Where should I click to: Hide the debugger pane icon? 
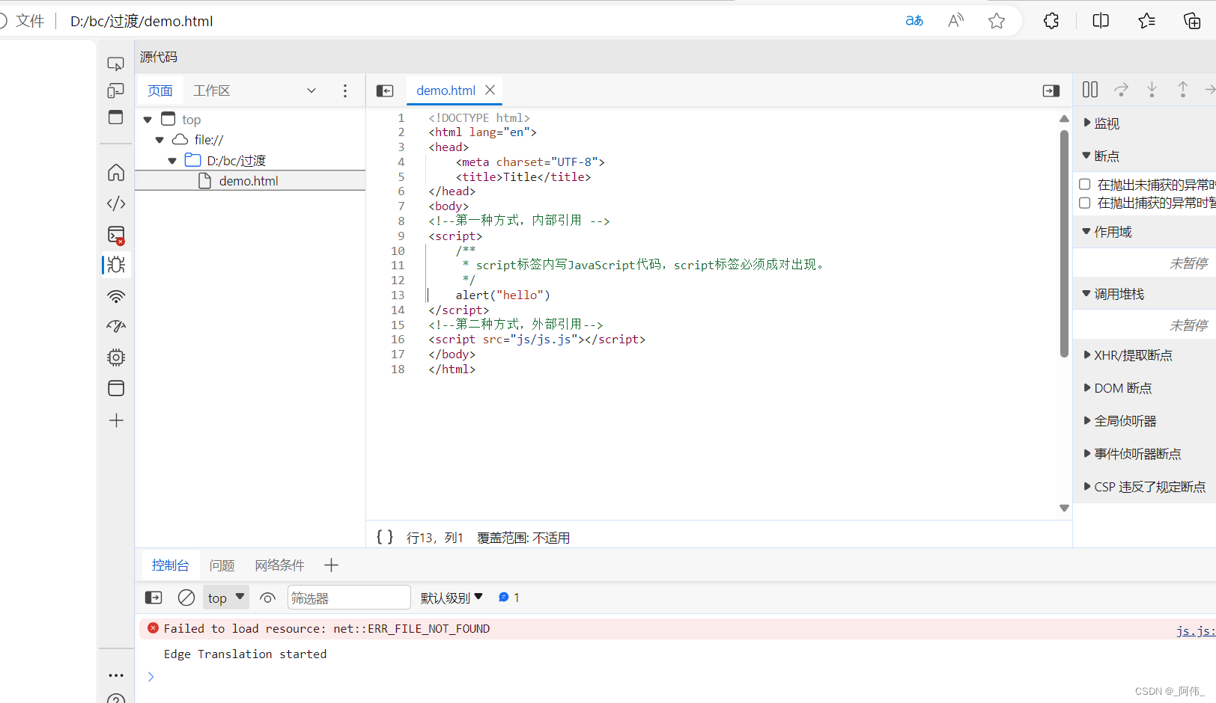pos(1051,90)
